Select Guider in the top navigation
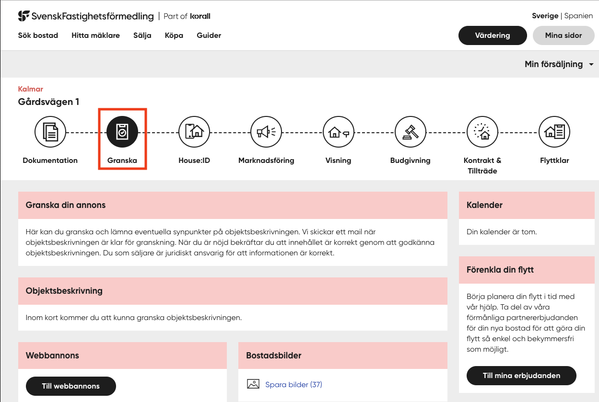This screenshot has height=402, width=599. [x=209, y=35]
